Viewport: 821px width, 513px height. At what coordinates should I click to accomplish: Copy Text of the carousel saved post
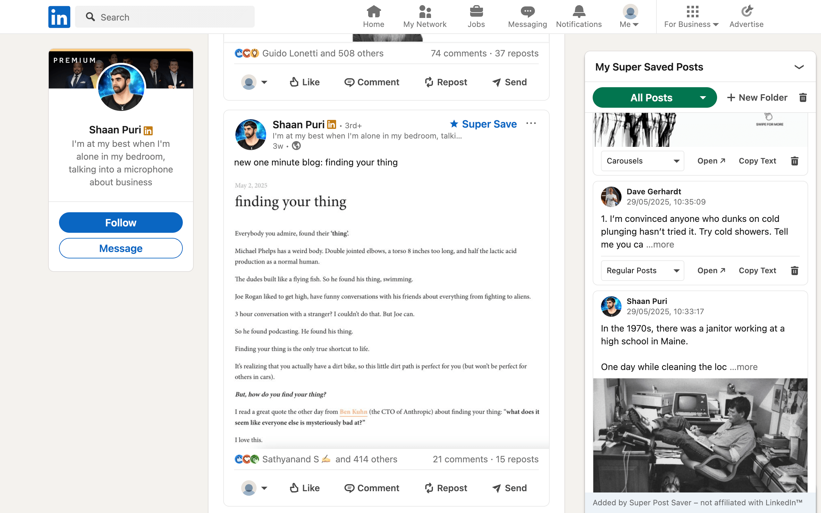[757, 161]
